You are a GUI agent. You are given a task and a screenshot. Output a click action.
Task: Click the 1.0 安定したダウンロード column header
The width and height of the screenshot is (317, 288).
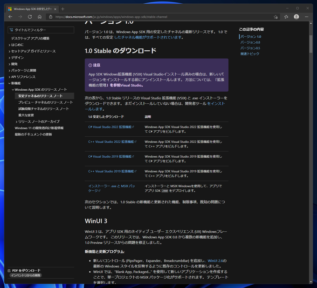(x=106, y=117)
